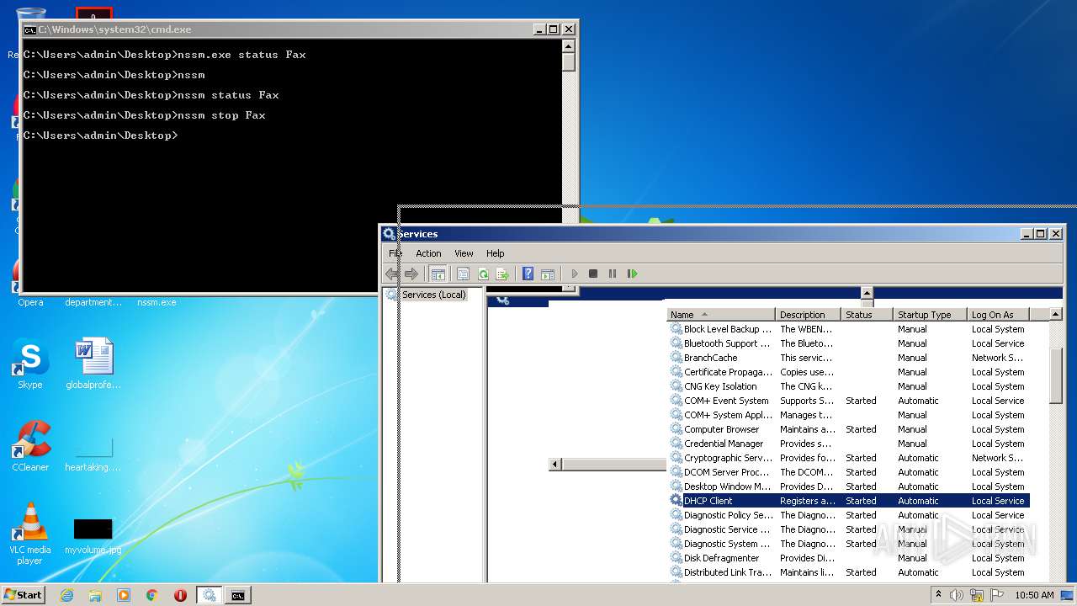Open the Windows Start menu
This screenshot has width=1077, height=606.
24,595
